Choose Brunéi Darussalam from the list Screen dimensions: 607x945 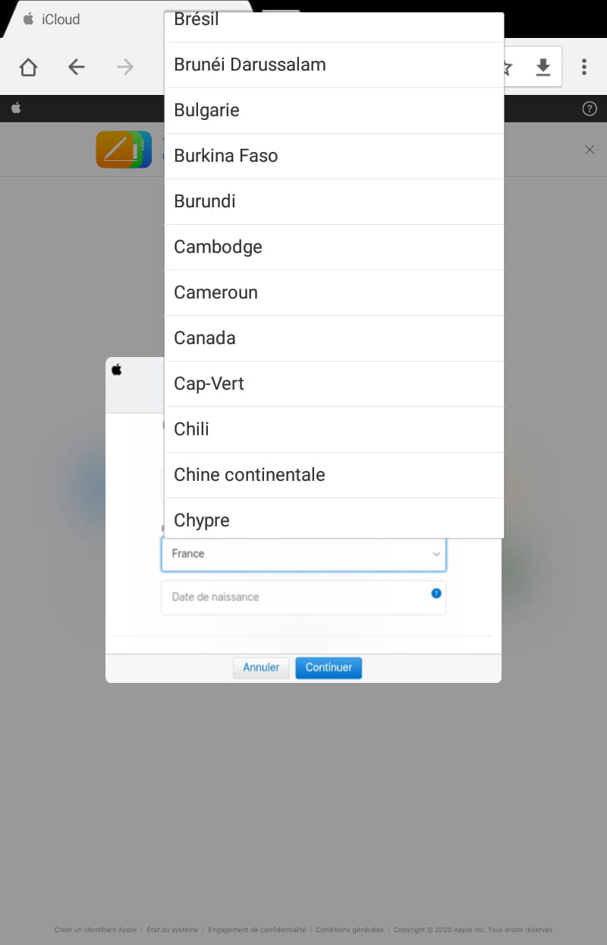334,65
